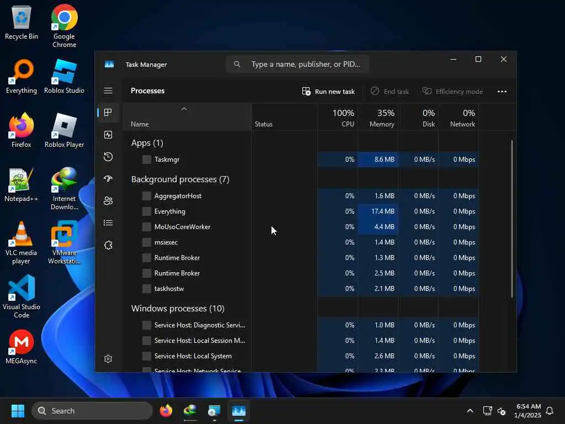Image resolution: width=565 pixels, height=424 pixels.
Task: Show hidden tray icons chevron
Action: pyautogui.click(x=470, y=411)
